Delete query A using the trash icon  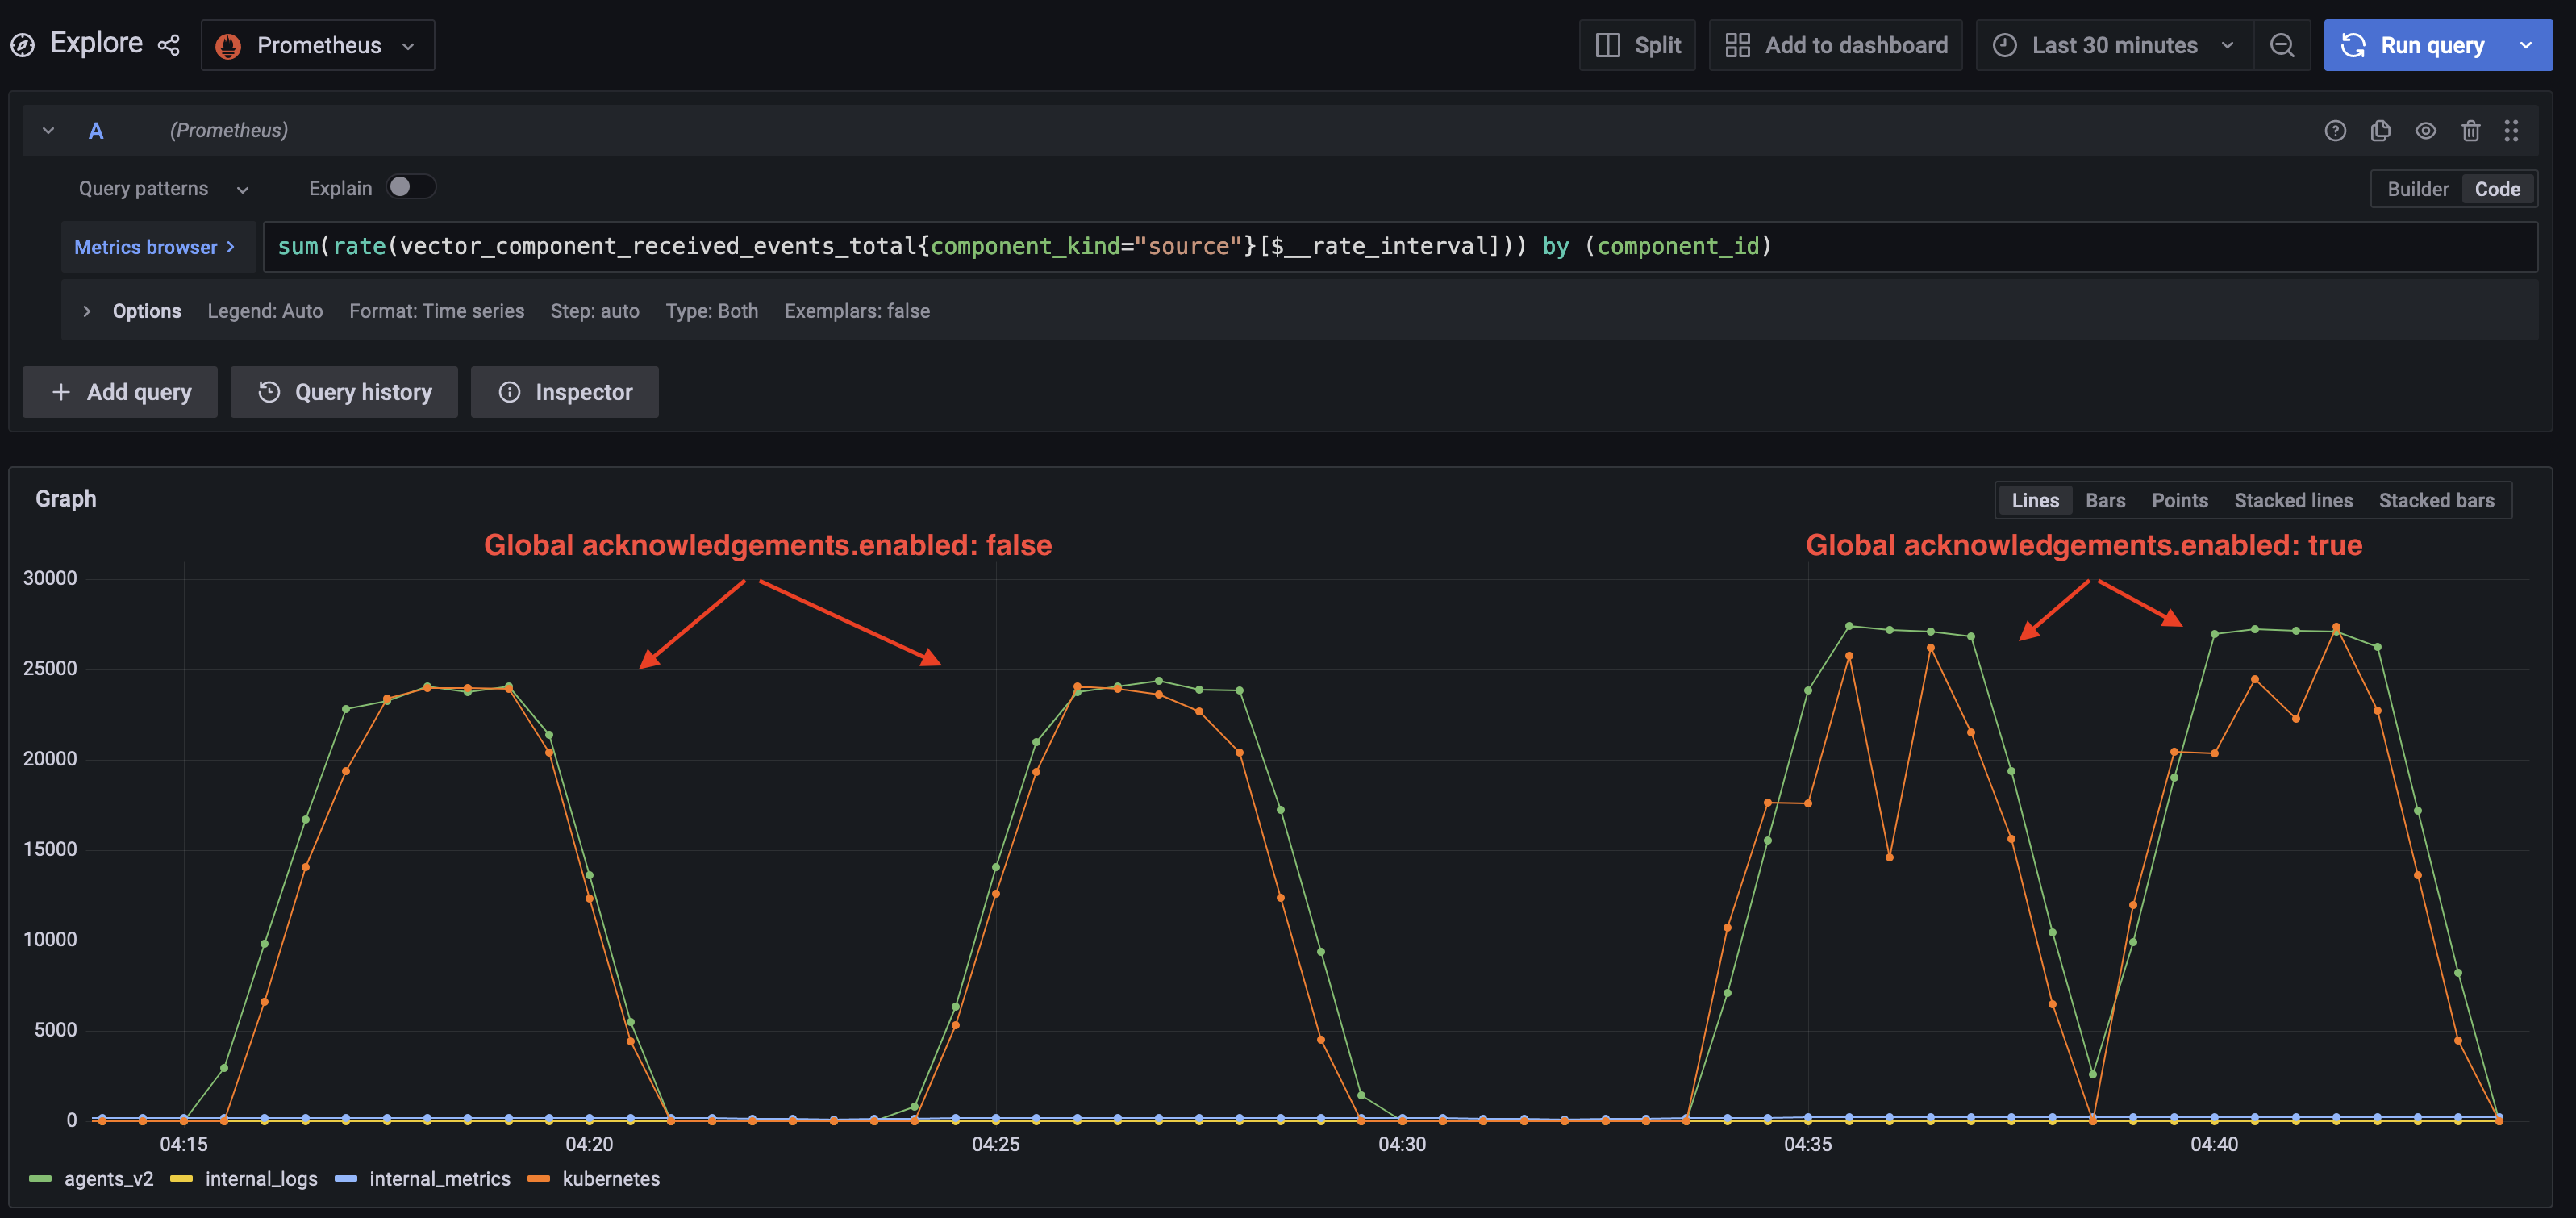2471,130
